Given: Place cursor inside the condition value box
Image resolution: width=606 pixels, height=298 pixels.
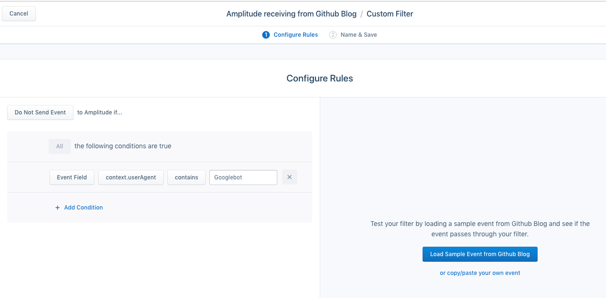Looking at the screenshot, I should click(x=243, y=177).
